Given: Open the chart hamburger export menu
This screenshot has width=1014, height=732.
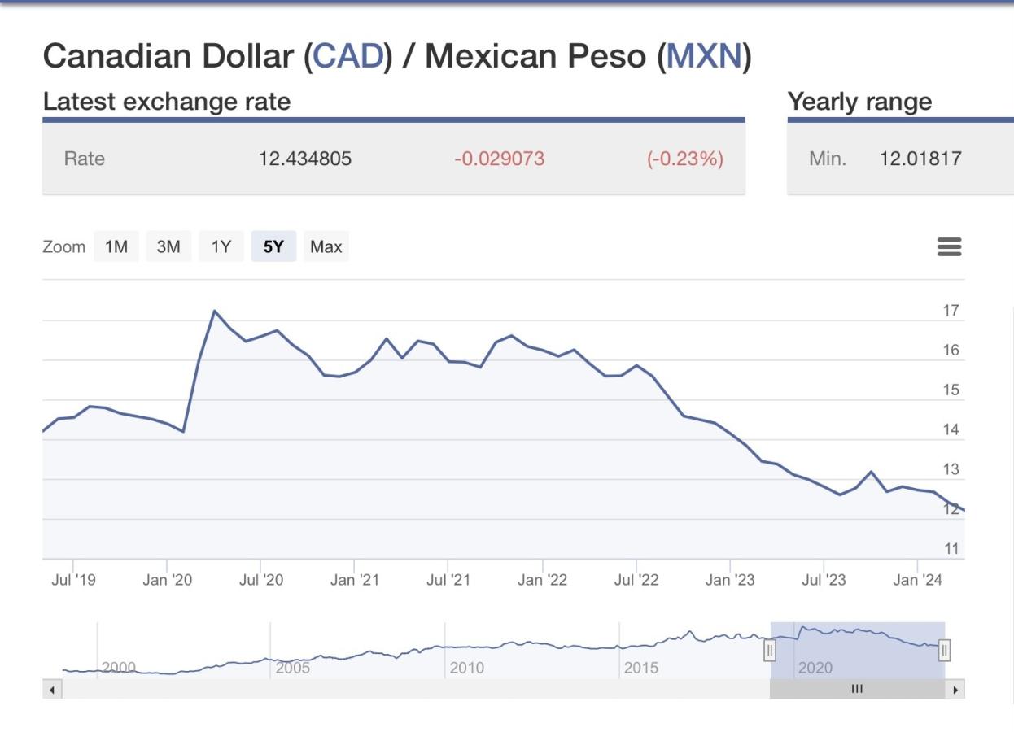Looking at the screenshot, I should pyautogui.click(x=949, y=246).
